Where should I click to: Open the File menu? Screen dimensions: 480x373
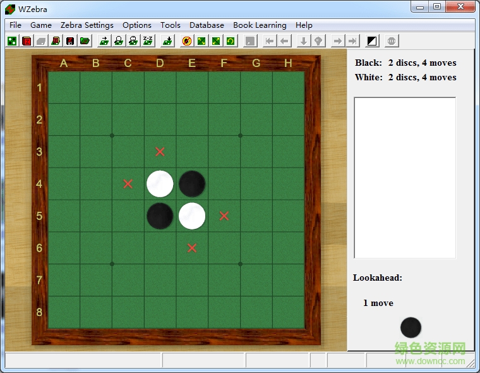(x=15, y=25)
